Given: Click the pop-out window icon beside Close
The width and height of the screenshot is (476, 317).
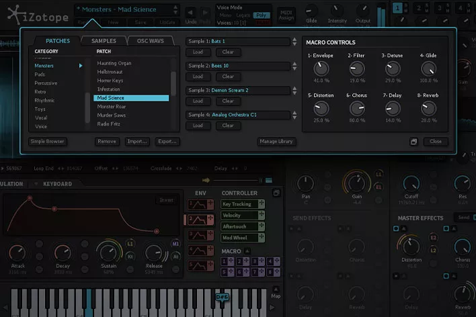Looking at the screenshot, I should [x=415, y=142].
